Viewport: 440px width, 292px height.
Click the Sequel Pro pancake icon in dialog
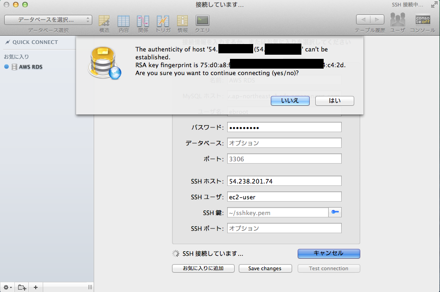[104, 63]
